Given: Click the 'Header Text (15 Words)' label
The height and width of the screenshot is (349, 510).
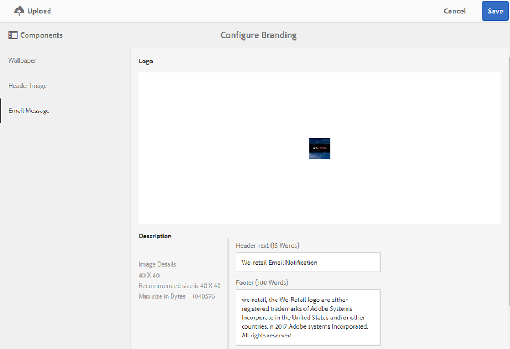Looking at the screenshot, I should coord(267,245).
